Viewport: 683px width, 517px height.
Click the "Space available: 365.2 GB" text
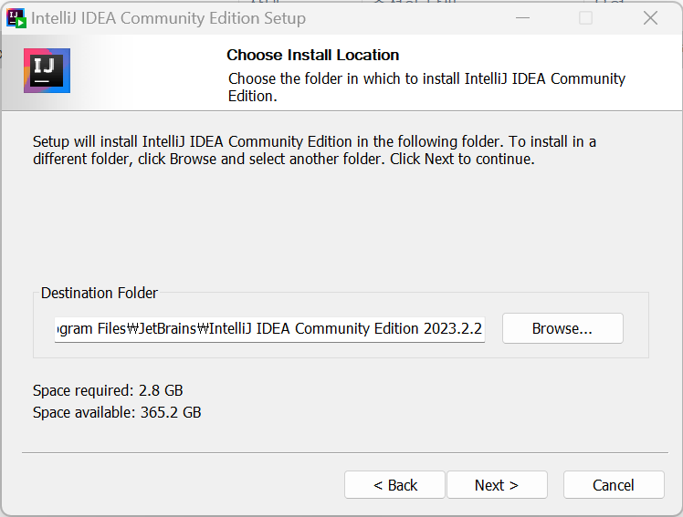[117, 412]
